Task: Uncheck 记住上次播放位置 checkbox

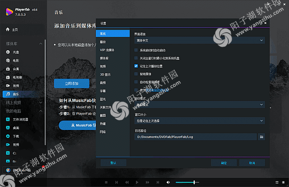Action: (x=136, y=66)
